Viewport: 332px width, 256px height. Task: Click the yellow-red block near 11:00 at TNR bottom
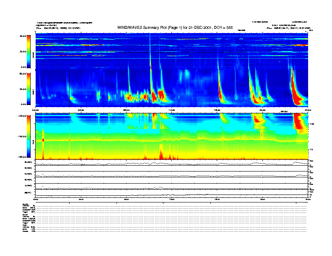[161, 152]
